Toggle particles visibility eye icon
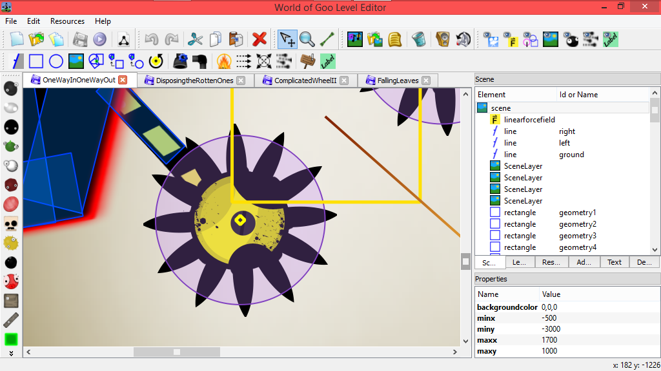The image size is (661, 371). (591, 39)
